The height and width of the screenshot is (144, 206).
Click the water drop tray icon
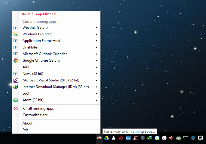pyautogui.click(x=114, y=138)
